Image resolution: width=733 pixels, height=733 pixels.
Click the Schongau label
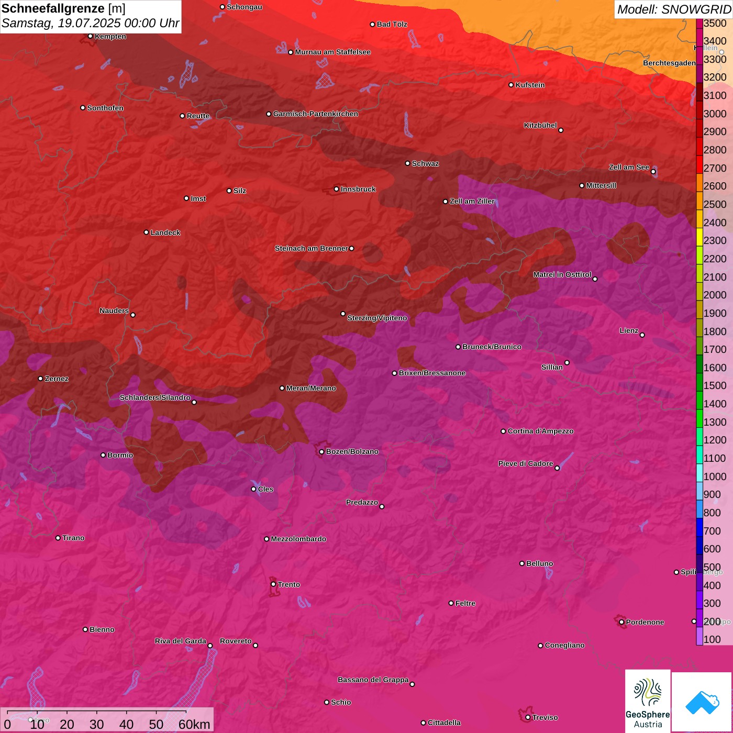pos(244,7)
